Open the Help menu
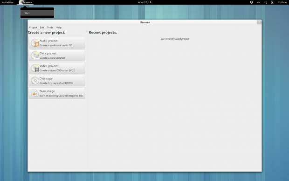Viewport: 289px width, 181px height. [x=59, y=28]
